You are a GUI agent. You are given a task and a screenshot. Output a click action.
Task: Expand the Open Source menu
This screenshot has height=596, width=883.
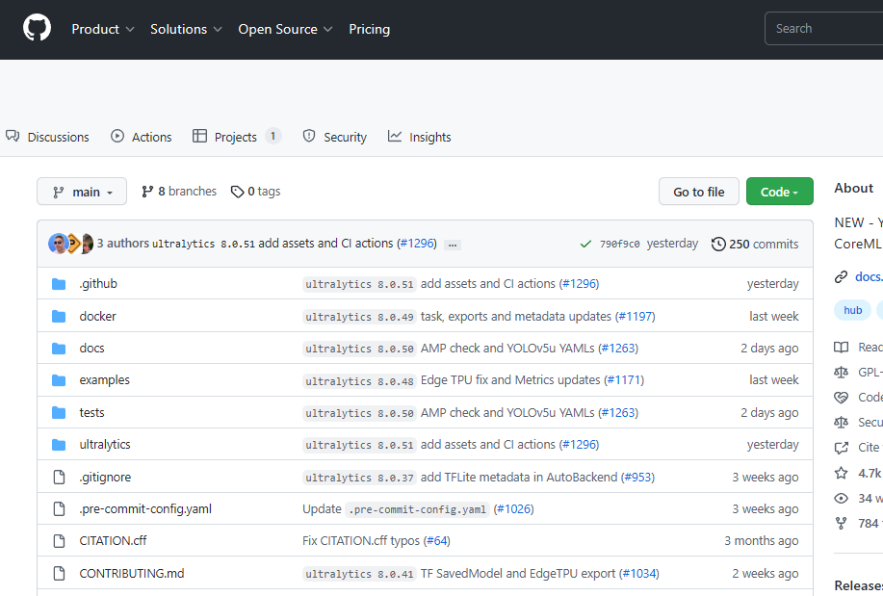(285, 29)
